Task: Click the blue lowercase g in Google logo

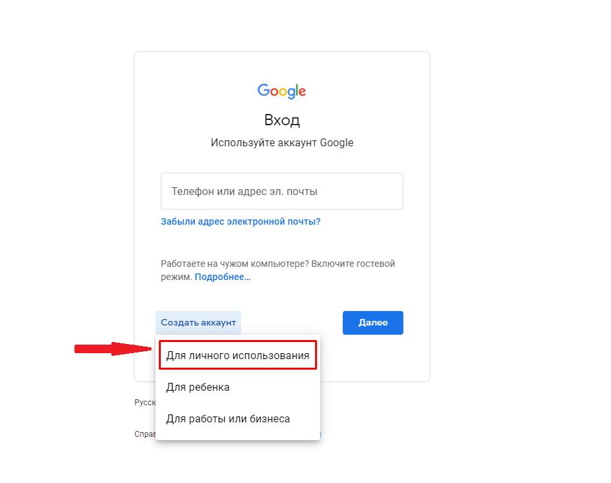Action: [x=292, y=93]
